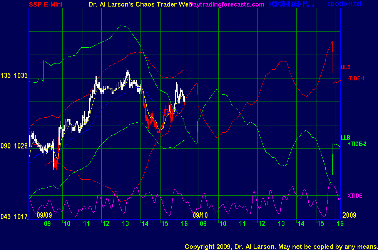Click the 'S&P E-Mini' chart title
The width and height of the screenshot is (378, 250).
pos(45,4)
